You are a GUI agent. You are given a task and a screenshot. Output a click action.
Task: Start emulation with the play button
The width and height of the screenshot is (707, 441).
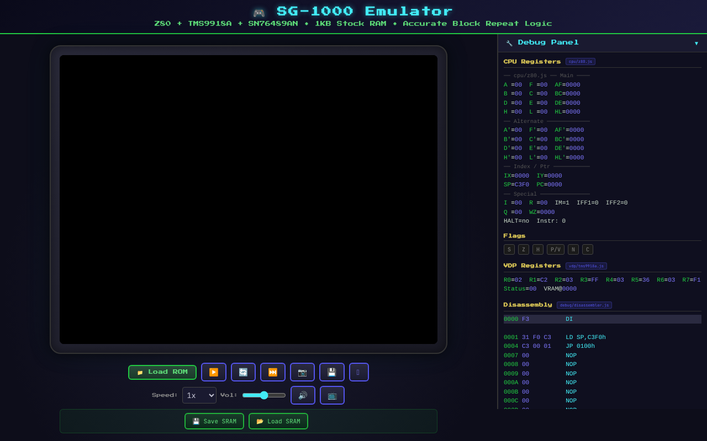[214, 372]
